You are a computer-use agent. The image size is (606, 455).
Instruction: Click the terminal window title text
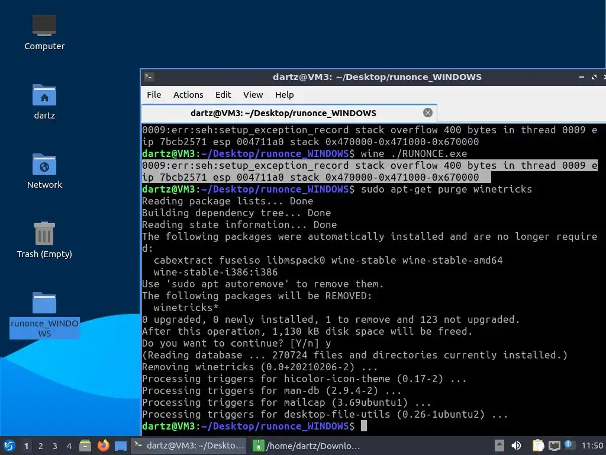(x=377, y=77)
